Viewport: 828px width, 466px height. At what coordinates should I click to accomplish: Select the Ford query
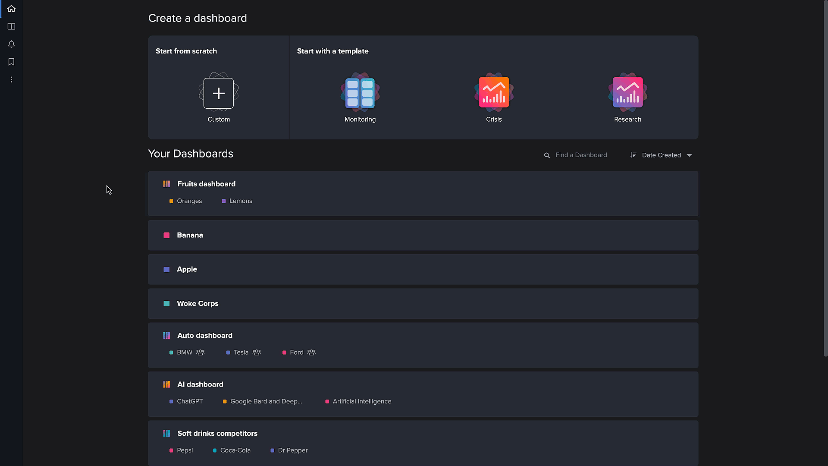click(x=293, y=353)
